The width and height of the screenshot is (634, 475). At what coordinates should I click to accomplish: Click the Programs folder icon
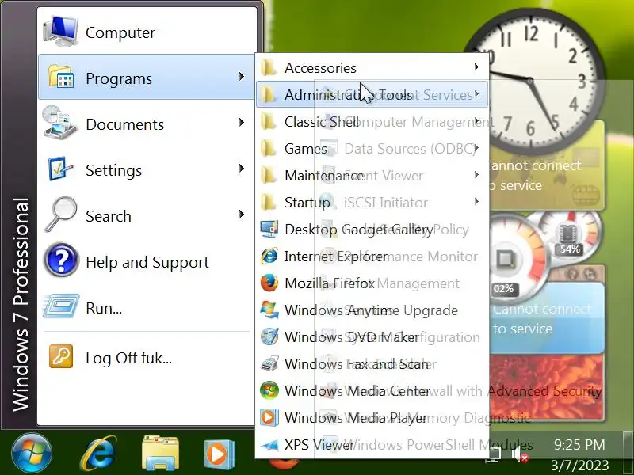61,77
